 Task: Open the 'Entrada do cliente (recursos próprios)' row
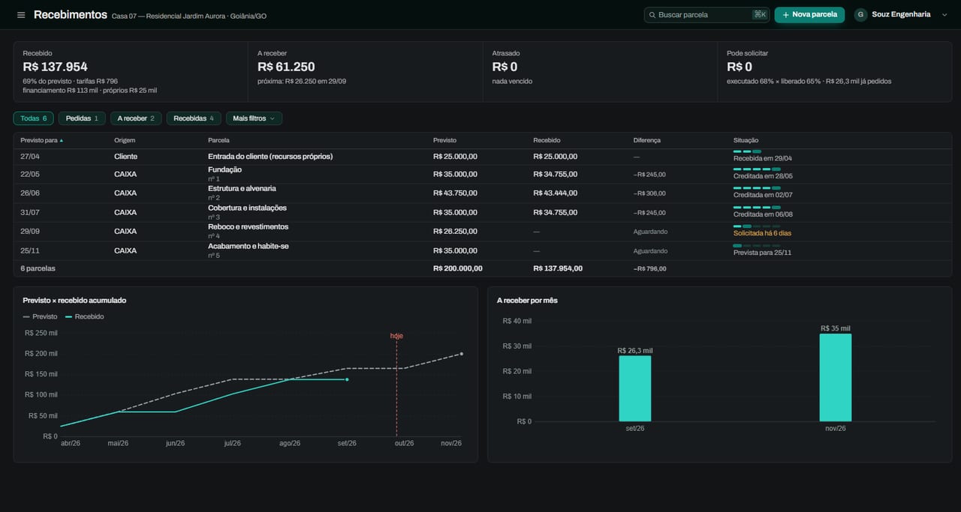[x=483, y=157]
